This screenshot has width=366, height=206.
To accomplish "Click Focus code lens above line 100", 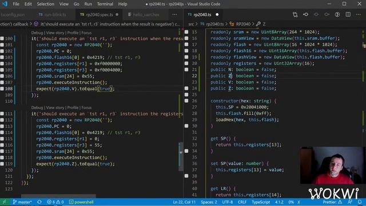I will coord(86,33).
